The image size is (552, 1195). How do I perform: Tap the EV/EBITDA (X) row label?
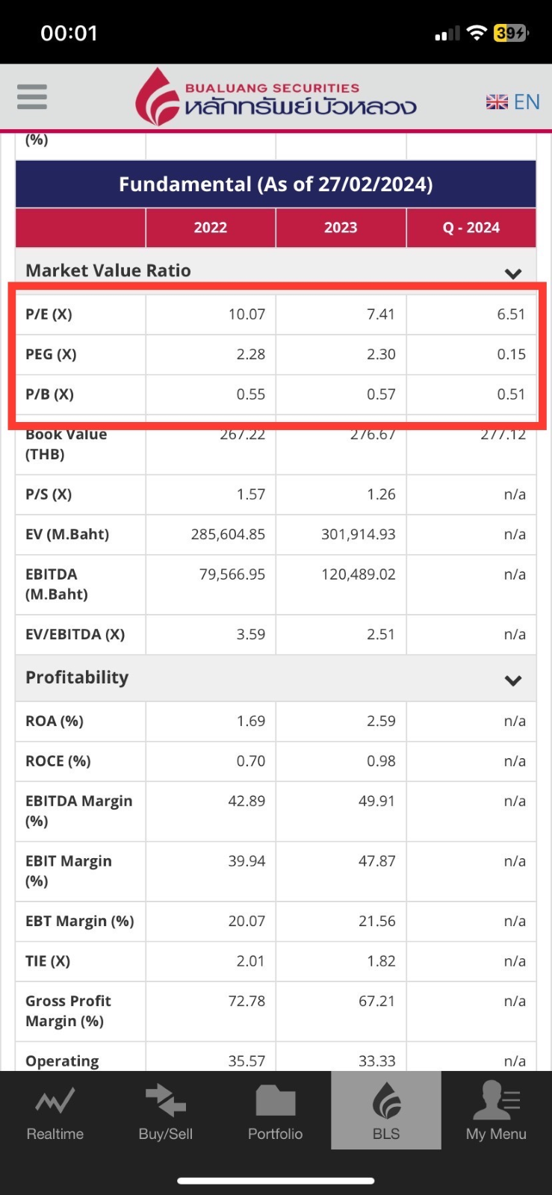coord(75,635)
